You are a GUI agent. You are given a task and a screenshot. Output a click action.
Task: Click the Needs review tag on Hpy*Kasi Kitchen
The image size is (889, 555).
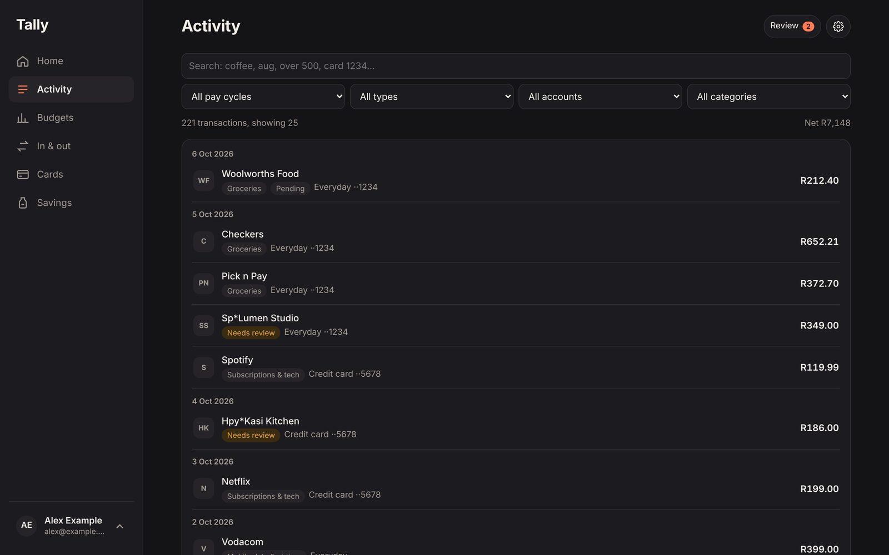click(251, 435)
